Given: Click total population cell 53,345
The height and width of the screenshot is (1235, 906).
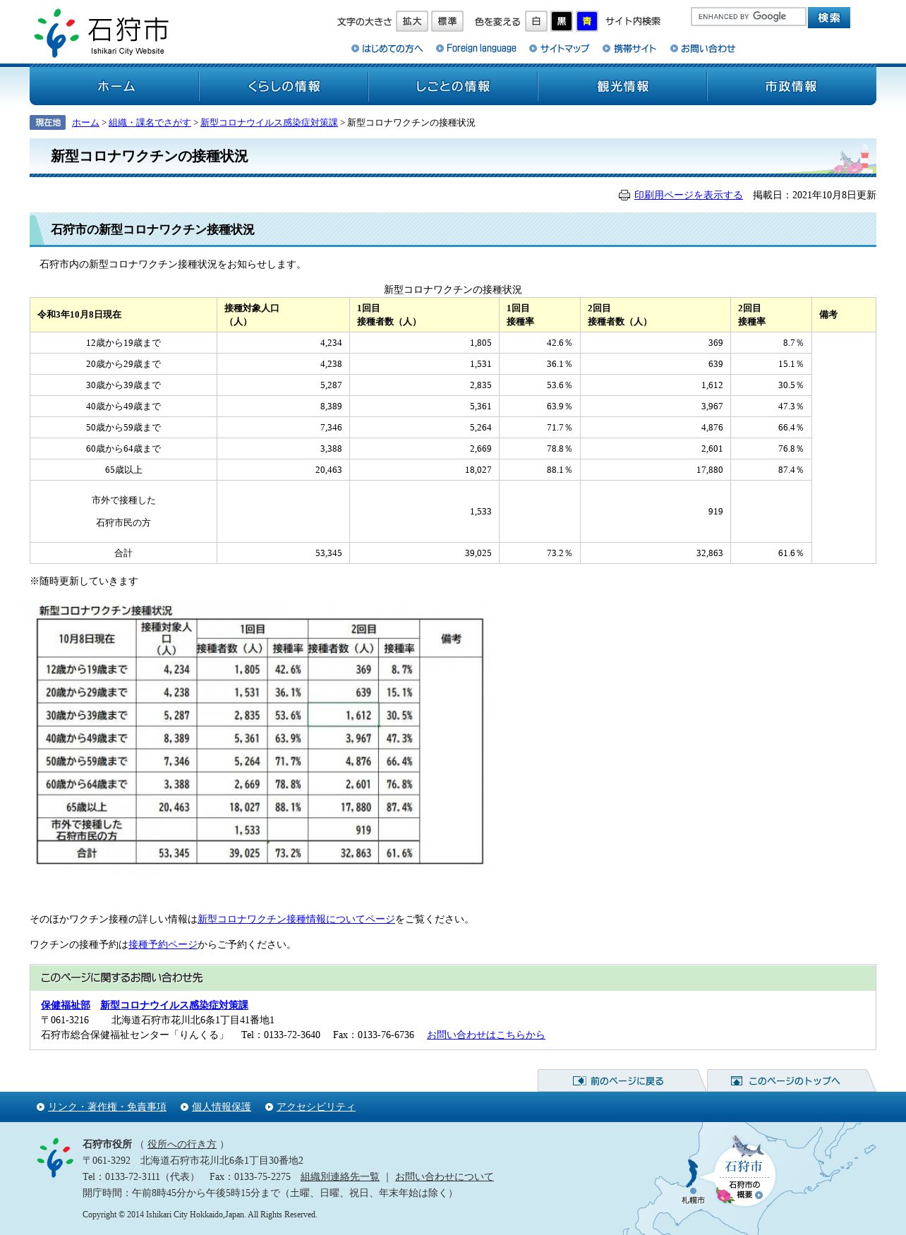Looking at the screenshot, I should (283, 553).
